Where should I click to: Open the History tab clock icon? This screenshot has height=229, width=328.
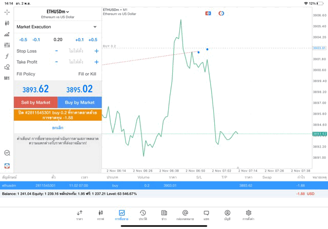(x=143, y=215)
